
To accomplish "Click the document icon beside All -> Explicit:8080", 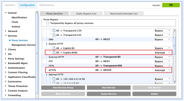I will point(53,52).
